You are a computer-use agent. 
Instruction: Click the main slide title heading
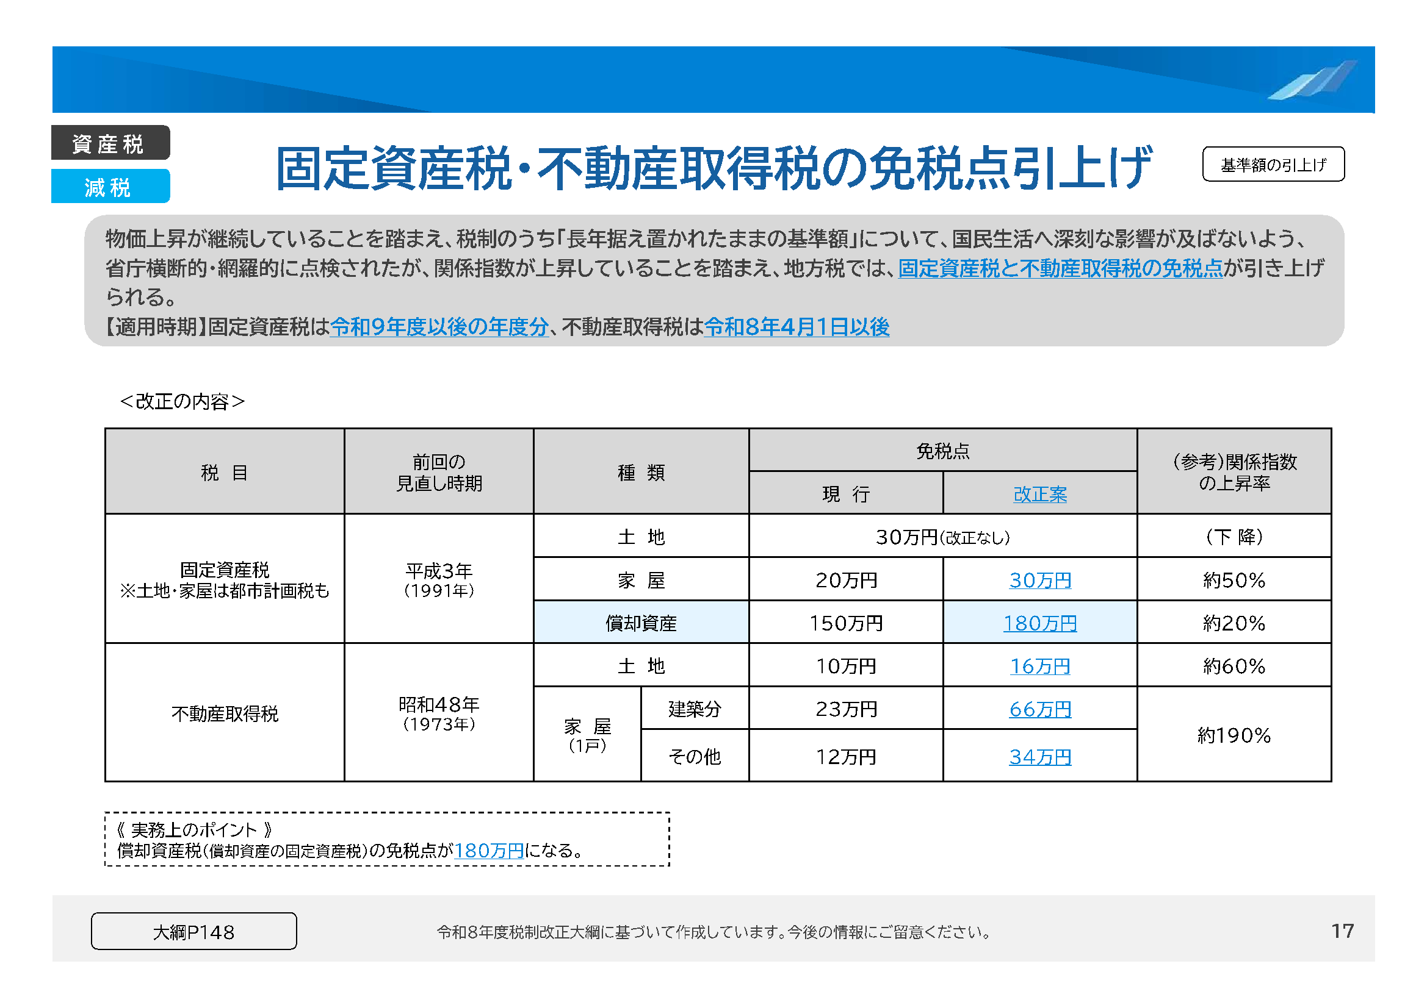click(x=713, y=168)
